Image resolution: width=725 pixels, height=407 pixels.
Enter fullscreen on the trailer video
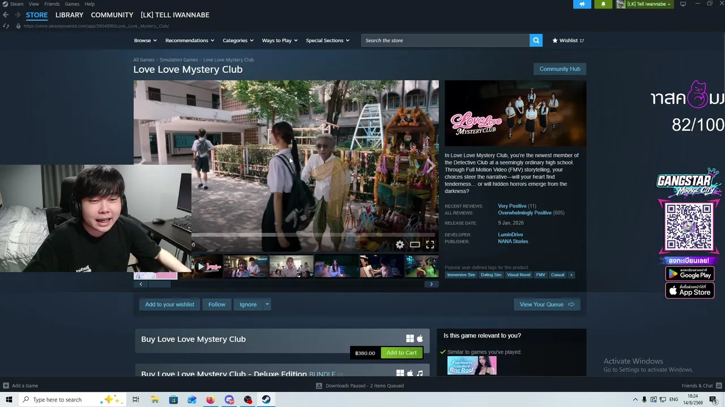(430, 244)
